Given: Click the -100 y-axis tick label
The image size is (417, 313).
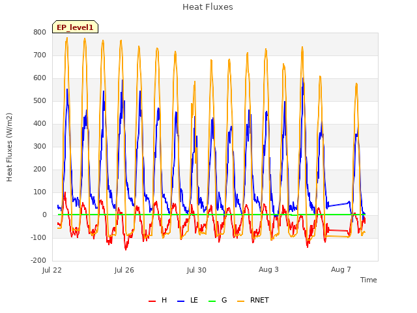Looking at the screenshot, I should point(38,237).
